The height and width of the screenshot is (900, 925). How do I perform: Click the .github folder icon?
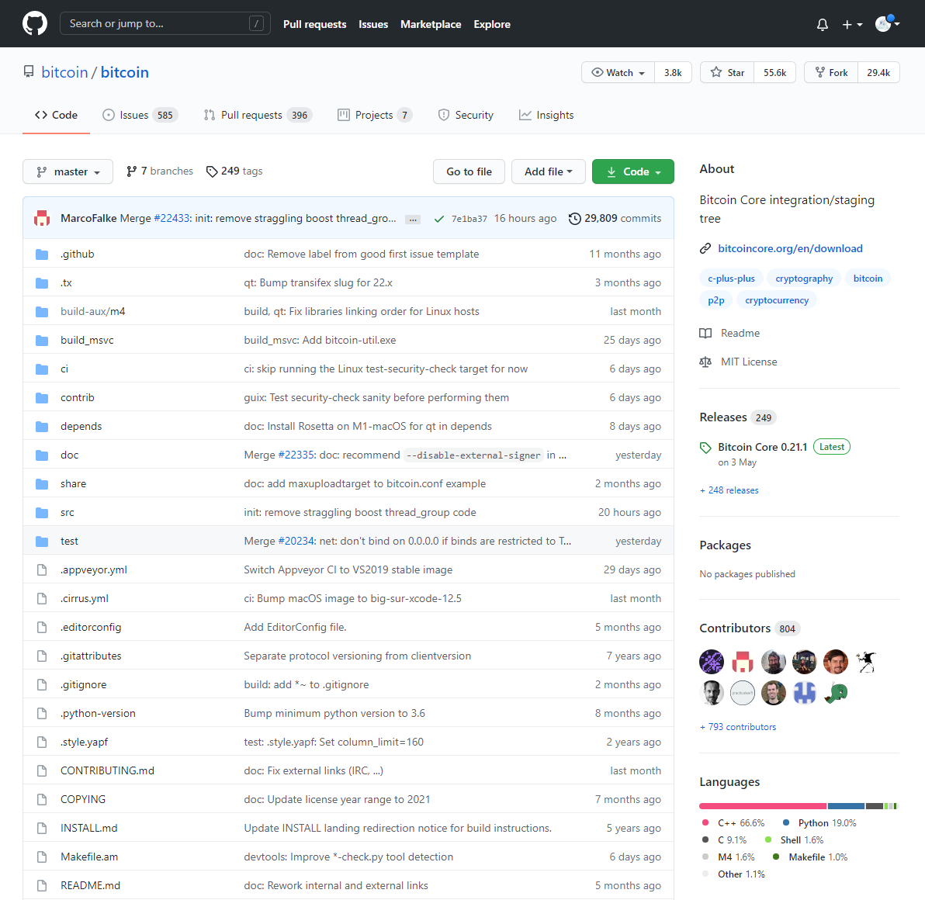point(42,254)
